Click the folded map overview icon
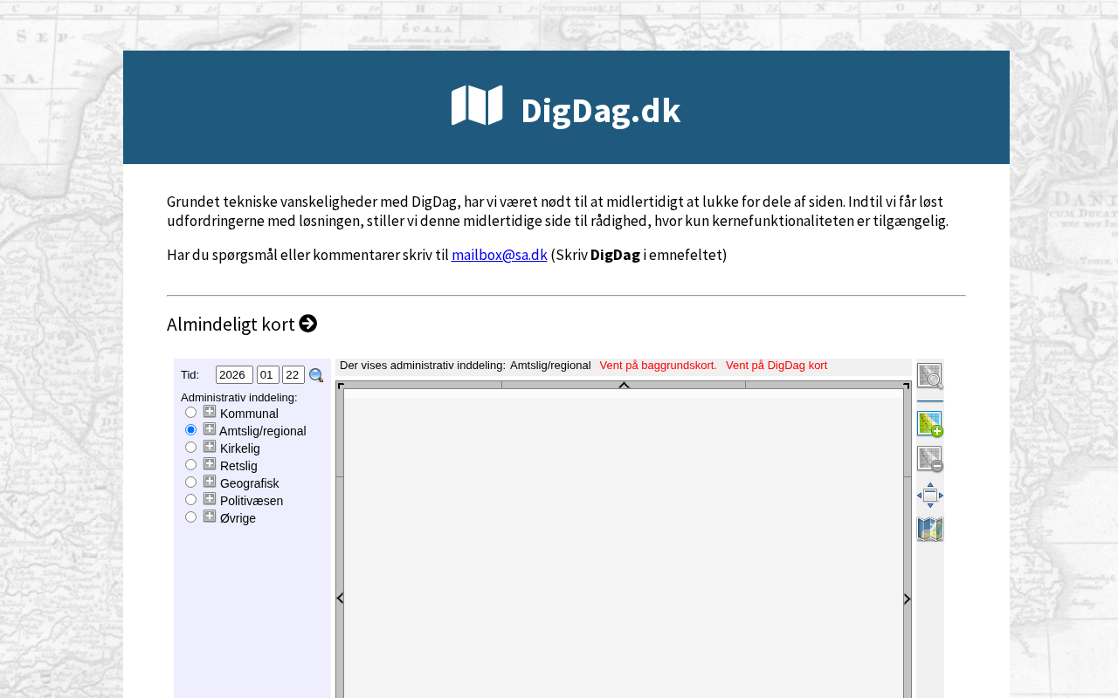 point(930,529)
